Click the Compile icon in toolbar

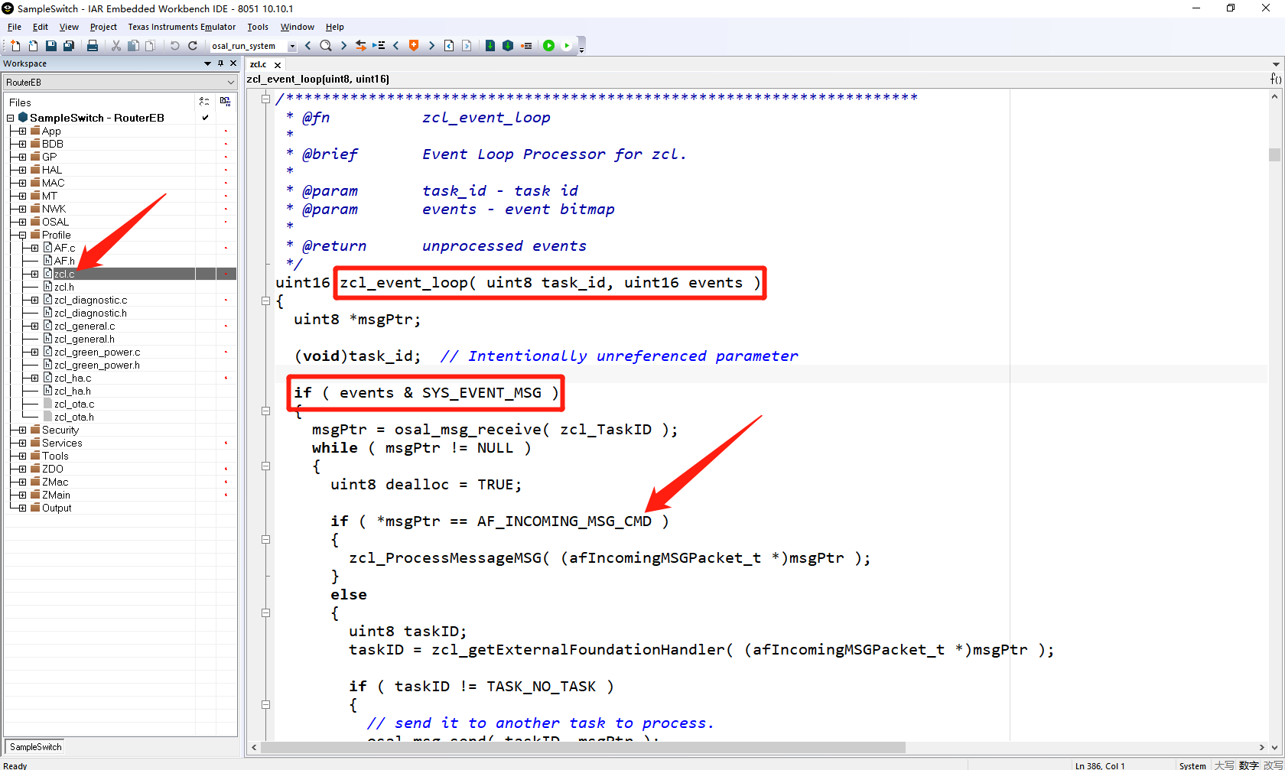(490, 46)
